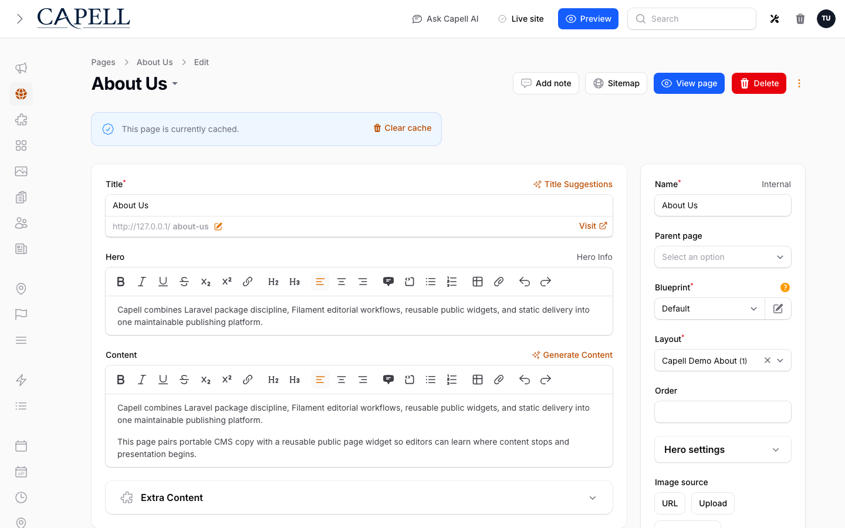Clear the Capell Demo About layout selection
Screen dimensions: 845x528
coord(768,360)
